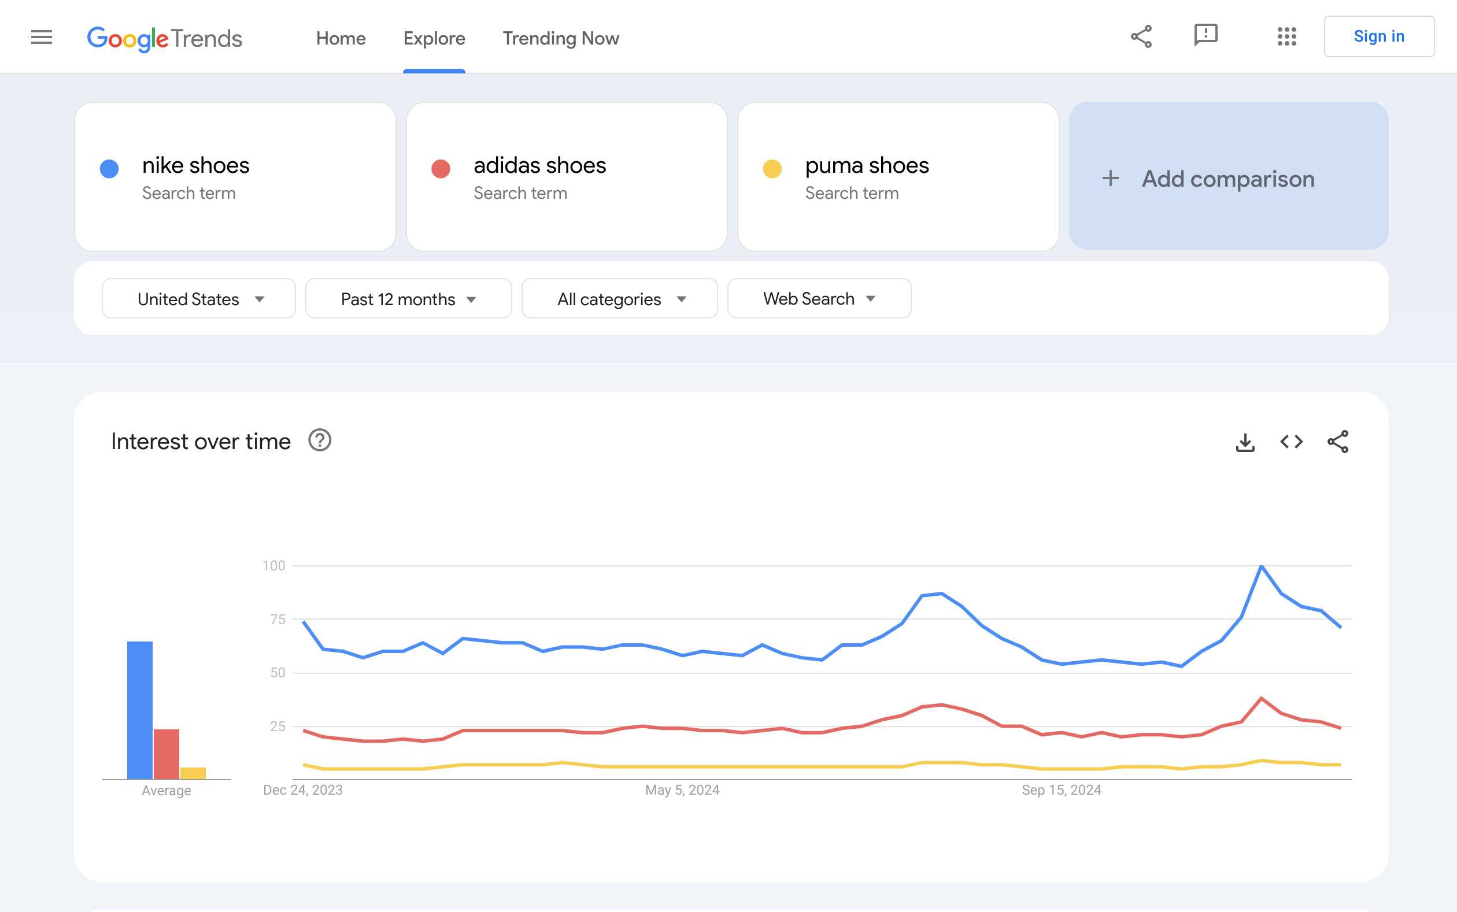Open the Interest over time help icon

tap(320, 440)
